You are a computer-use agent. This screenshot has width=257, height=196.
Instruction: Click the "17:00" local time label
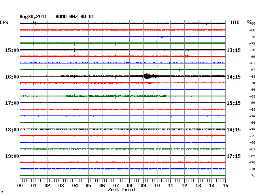click(x=12, y=103)
